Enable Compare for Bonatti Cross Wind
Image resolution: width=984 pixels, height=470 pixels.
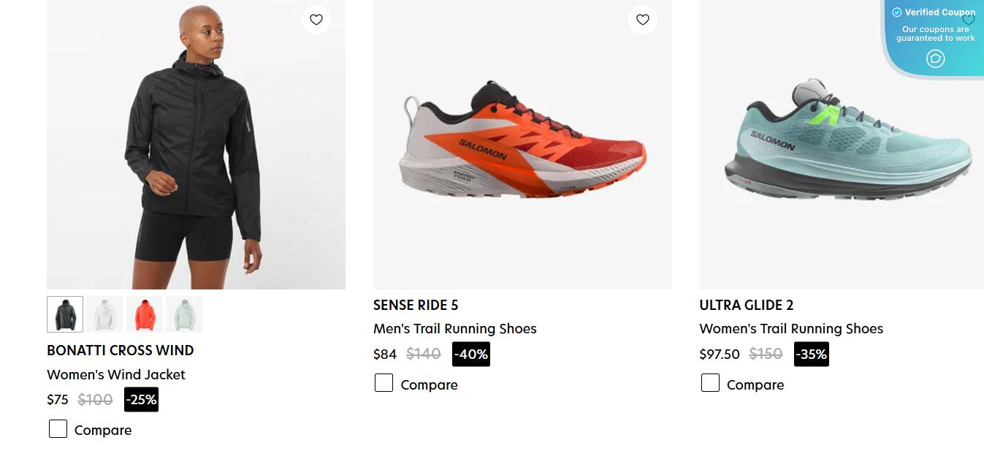coord(58,428)
